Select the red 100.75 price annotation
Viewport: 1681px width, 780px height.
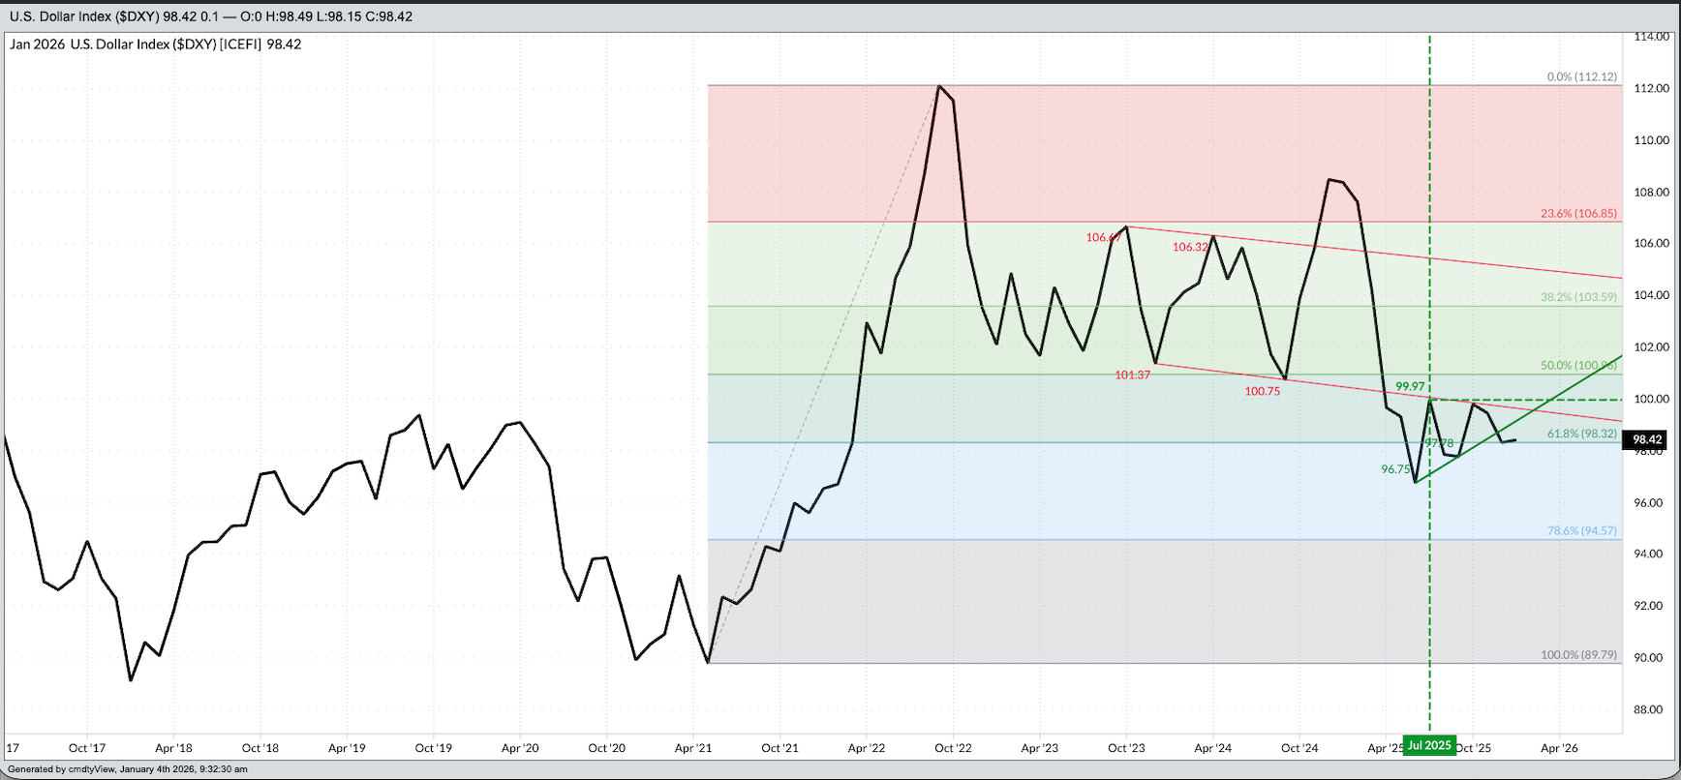[1262, 391]
